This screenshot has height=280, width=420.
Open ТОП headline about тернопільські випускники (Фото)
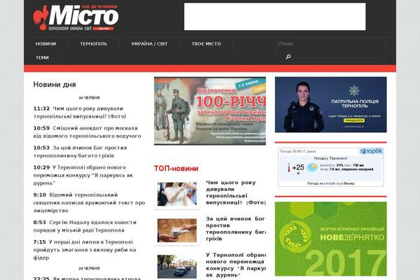[236, 192]
